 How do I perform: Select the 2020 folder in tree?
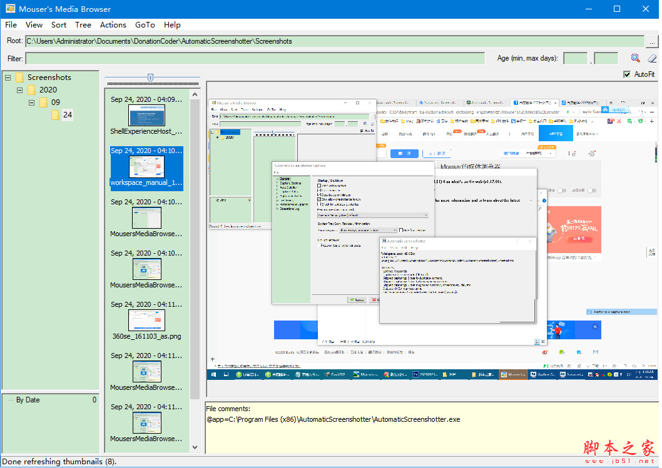tap(48, 90)
